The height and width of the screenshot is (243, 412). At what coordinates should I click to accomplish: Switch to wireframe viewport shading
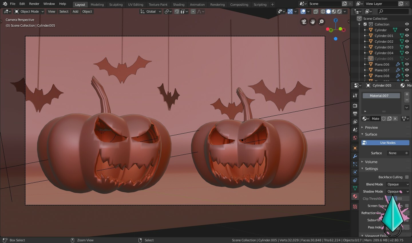click(323, 11)
